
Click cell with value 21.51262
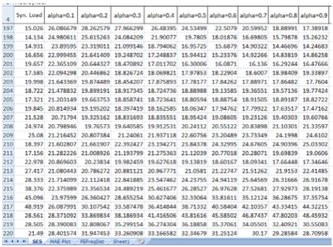(253, 171)
